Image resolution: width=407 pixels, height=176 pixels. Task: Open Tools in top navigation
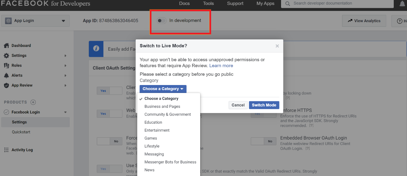click(208, 4)
